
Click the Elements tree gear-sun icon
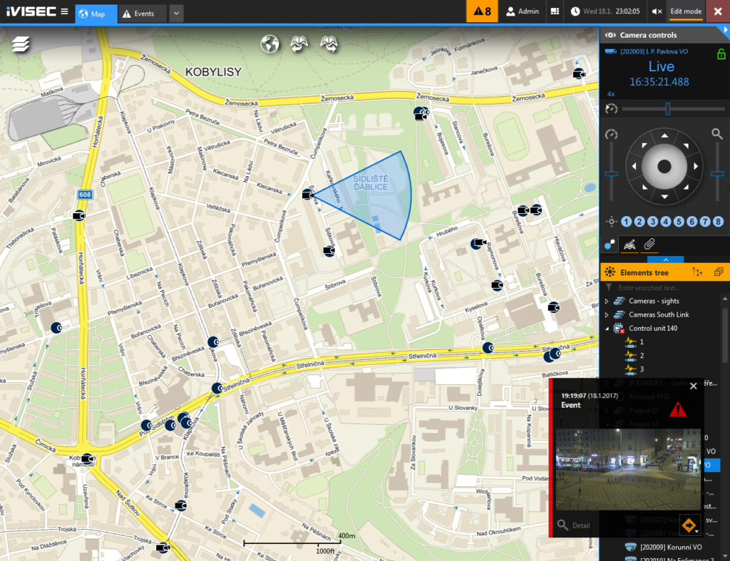[x=610, y=272]
